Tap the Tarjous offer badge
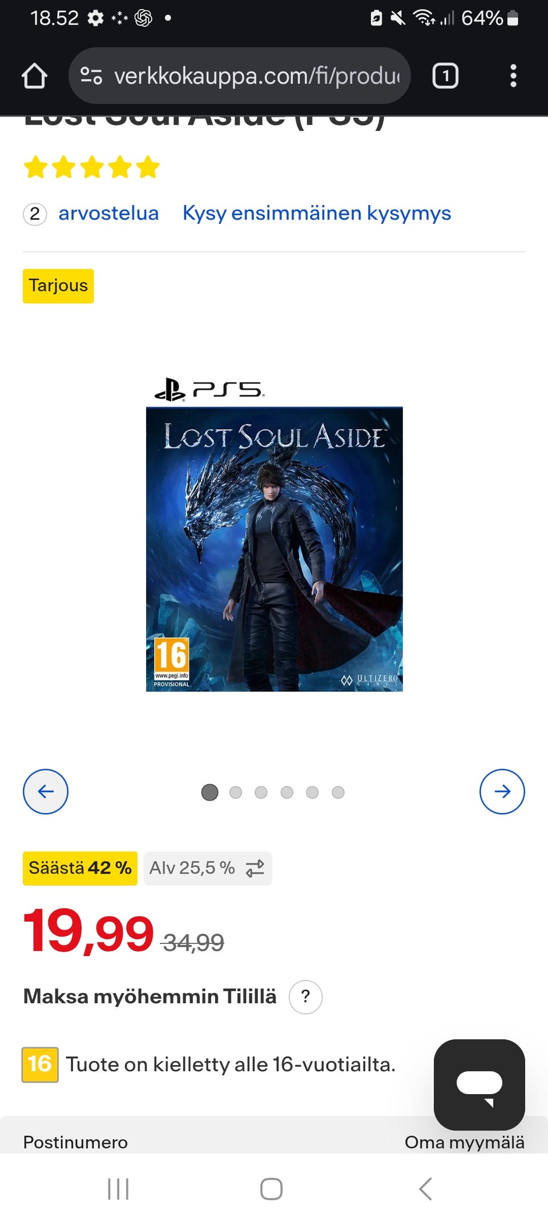This screenshot has width=548, height=1222. click(x=58, y=286)
